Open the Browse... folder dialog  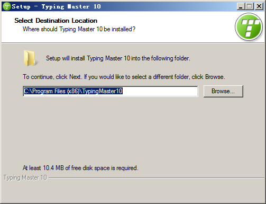(x=223, y=91)
